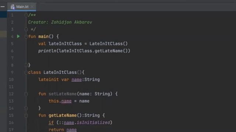The height and width of the screenshot is (132, 236).
Task: Click the 'main' function name on line 4
Action: 44,37
